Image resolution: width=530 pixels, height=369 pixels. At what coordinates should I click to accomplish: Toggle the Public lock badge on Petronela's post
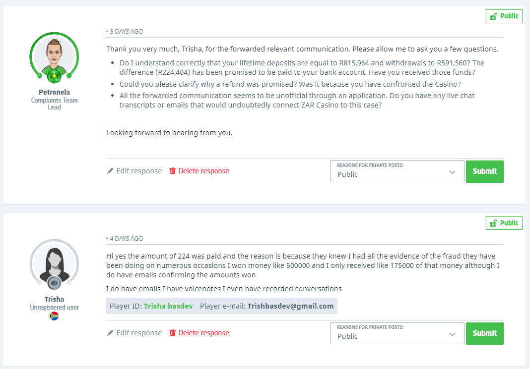click(504, 16)
